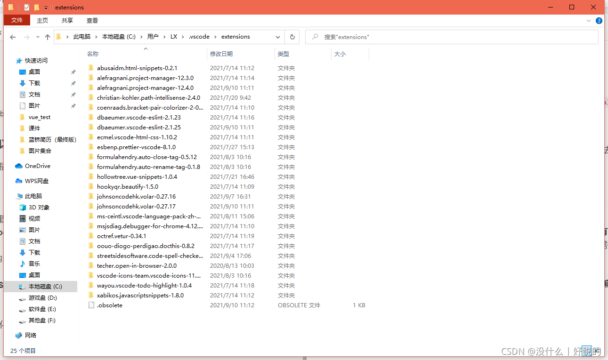
Task: Select folder alefragnani.project-manager-12.4.0
Action: [145, 88]
